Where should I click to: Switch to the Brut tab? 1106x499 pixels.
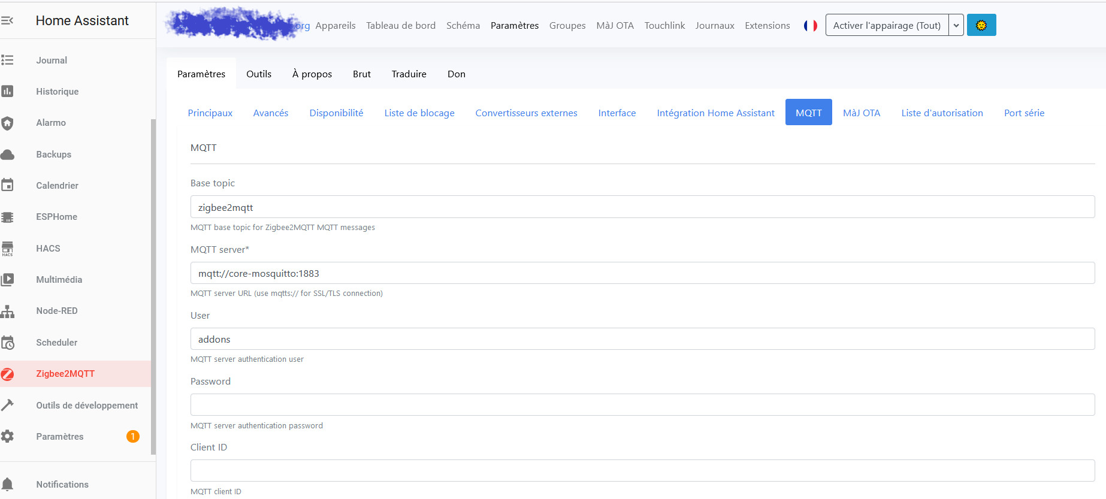pyautogui.click(x=362, y=74)
